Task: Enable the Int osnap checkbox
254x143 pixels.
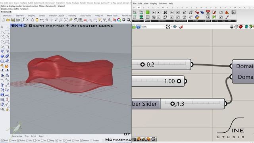Action: (x=42, y=140)
